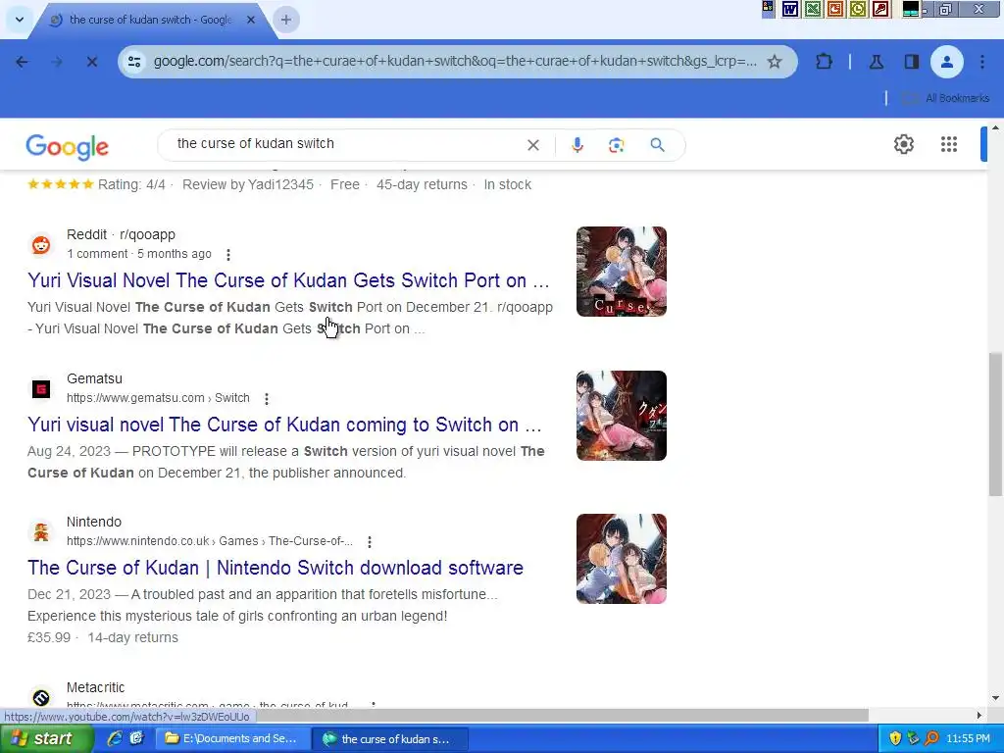Open more options for Nintendo result
The width and height of the screenshot is (1004, 753).
click(x=370, y=541)
